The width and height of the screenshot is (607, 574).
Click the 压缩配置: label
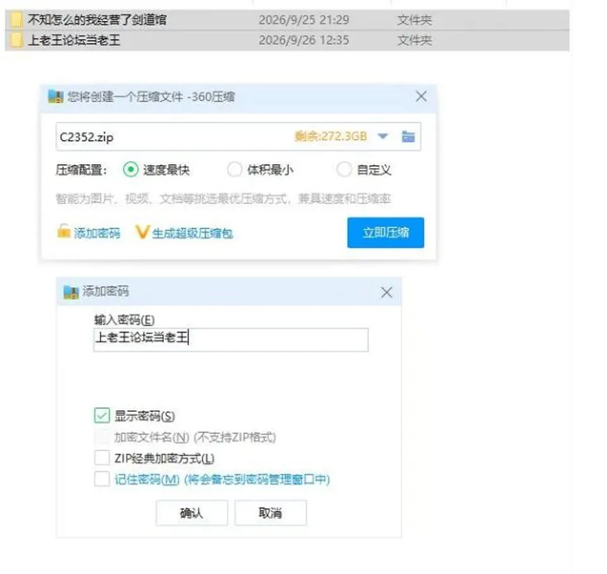(82, 170)
